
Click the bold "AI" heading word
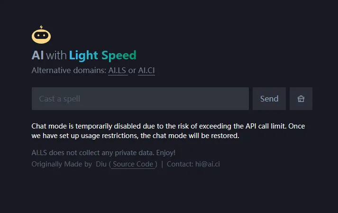(x=38, y=55)
